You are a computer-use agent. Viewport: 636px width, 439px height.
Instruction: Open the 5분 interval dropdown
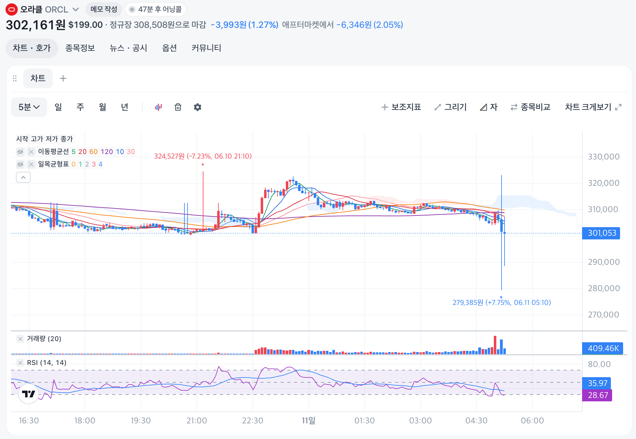tap(29, 107)
